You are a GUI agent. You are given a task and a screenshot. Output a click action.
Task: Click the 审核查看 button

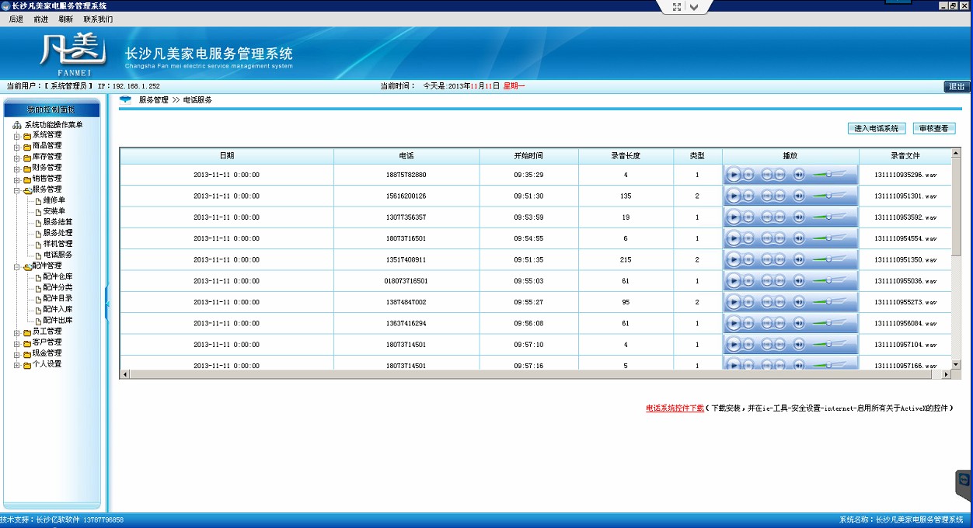(934, 129)
